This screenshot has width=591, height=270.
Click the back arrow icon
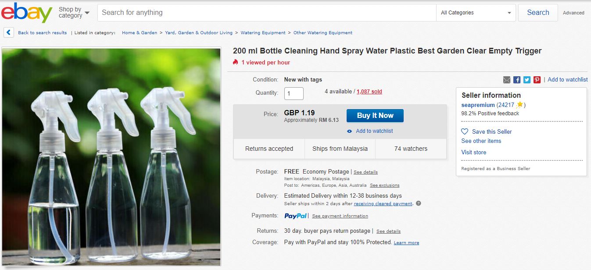click(9, 32)
